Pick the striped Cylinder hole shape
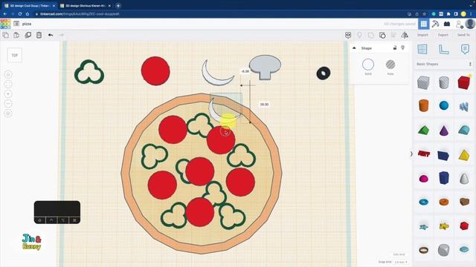476x267 pixels. click(443, 82)
